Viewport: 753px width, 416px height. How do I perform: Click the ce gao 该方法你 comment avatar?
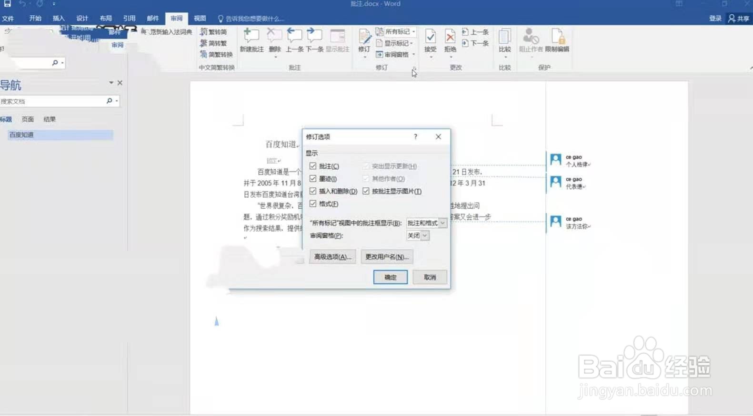[555, 221]
